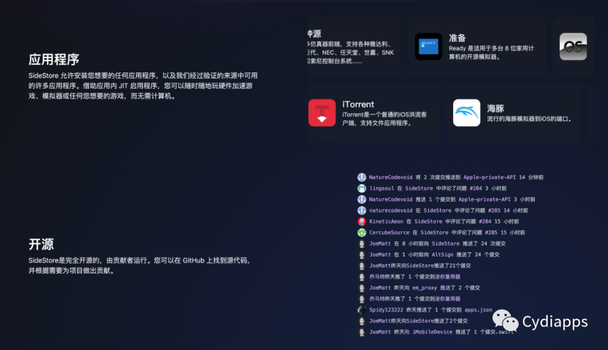Open the AltSign repository link
Image resolution: width=608 pixels, height=350 pixels.
[x=442, y=254]
